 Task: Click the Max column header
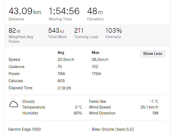tap(96, 53)
